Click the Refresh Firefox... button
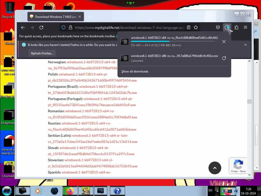Image resolution: width=261 pixels, height=196 pixels. click(42, 53)
